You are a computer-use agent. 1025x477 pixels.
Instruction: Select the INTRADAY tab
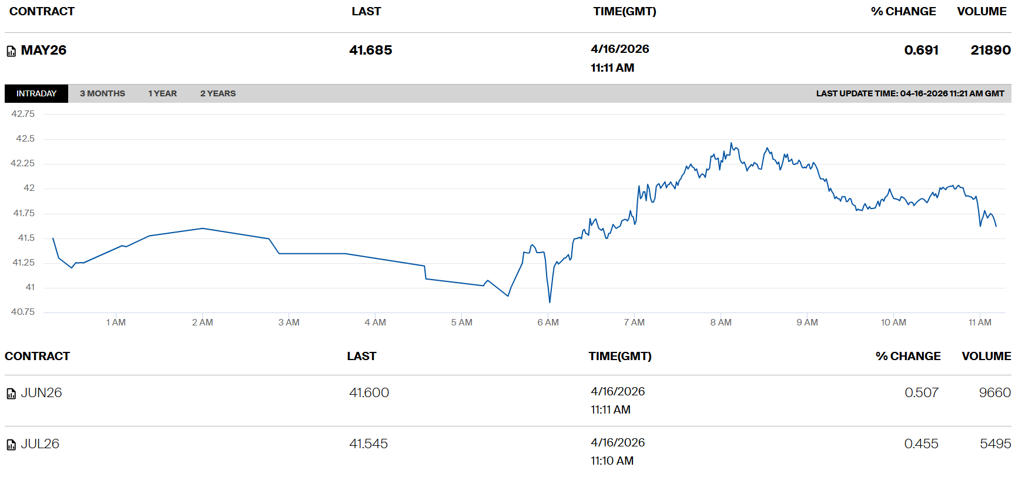pos(36,93)
